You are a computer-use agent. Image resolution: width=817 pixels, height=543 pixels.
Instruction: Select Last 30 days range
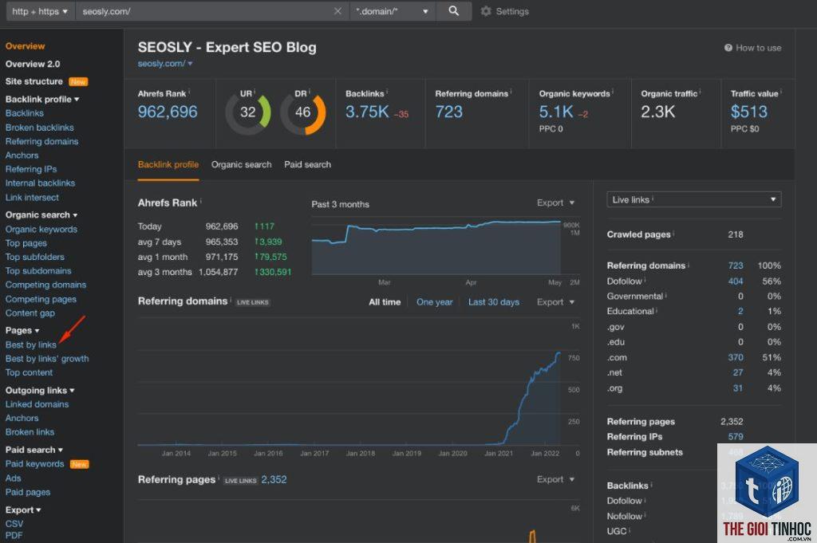[x=493, y=302]
